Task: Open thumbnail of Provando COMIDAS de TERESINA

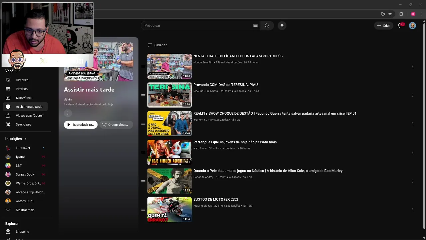Action: point(169,95)
